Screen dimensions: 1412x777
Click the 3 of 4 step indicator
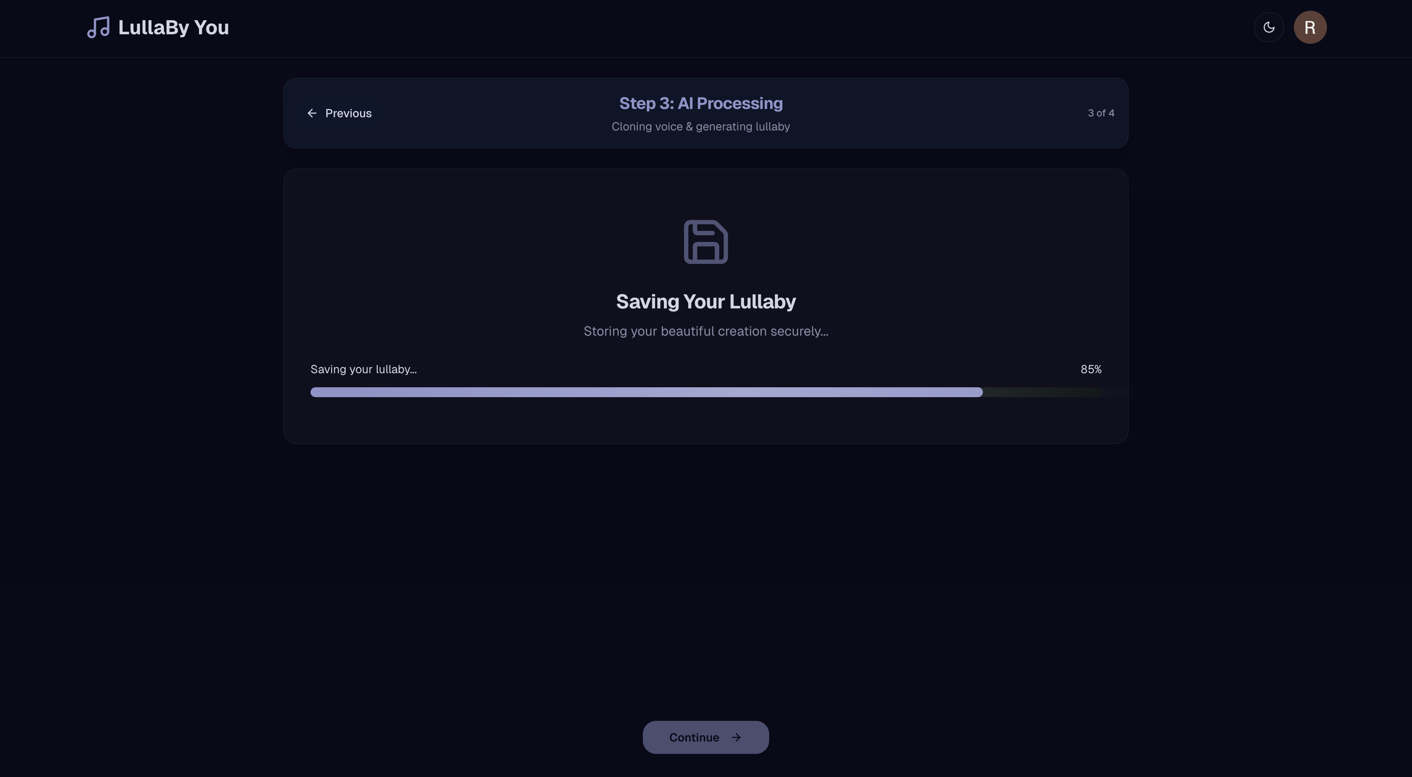(x=1101, y=113)
